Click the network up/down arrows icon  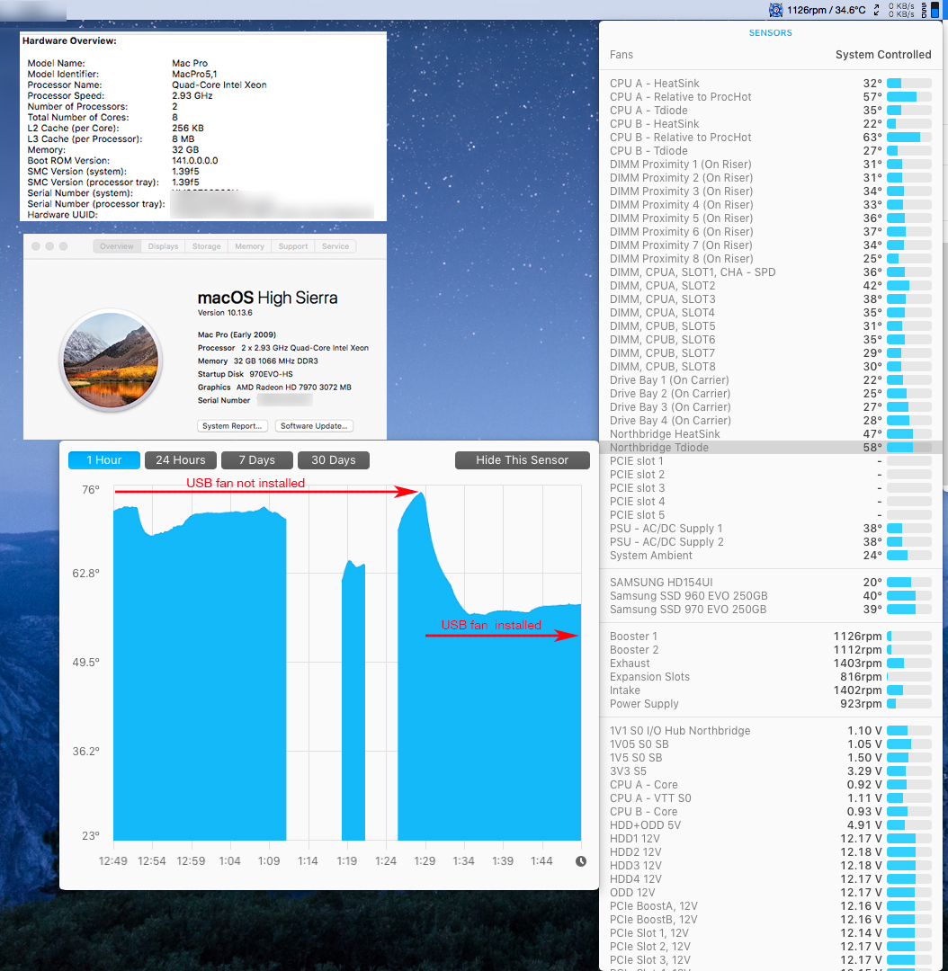(x=876, y=10)
